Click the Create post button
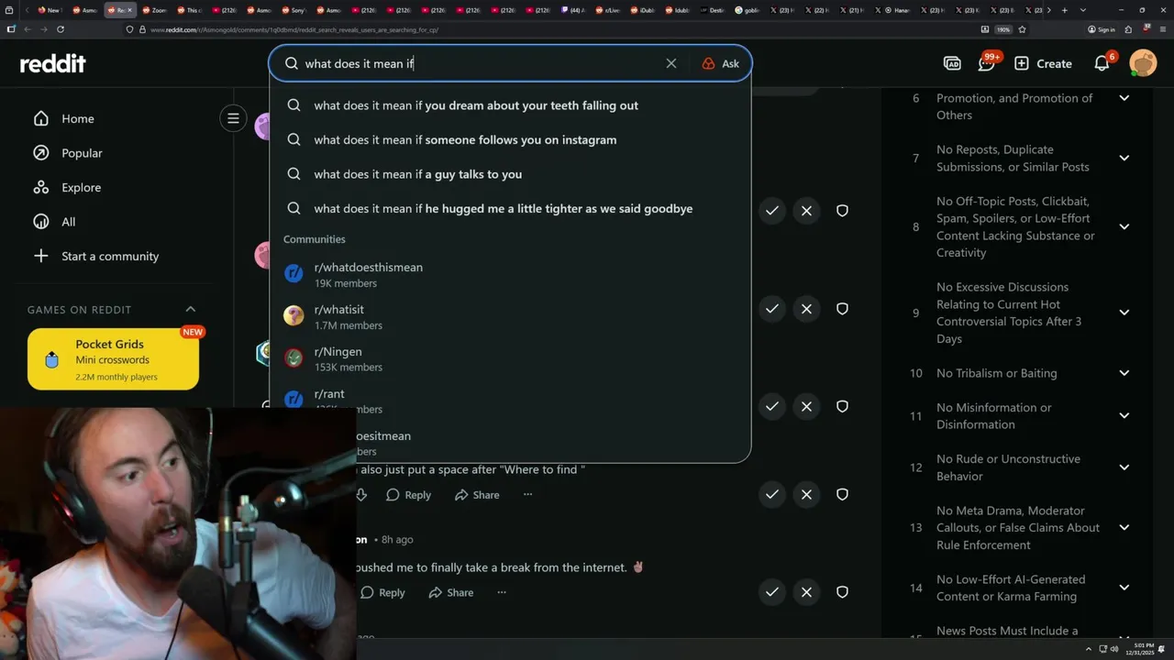Viewport: 1174px width, 660px height. point(1043,63)
